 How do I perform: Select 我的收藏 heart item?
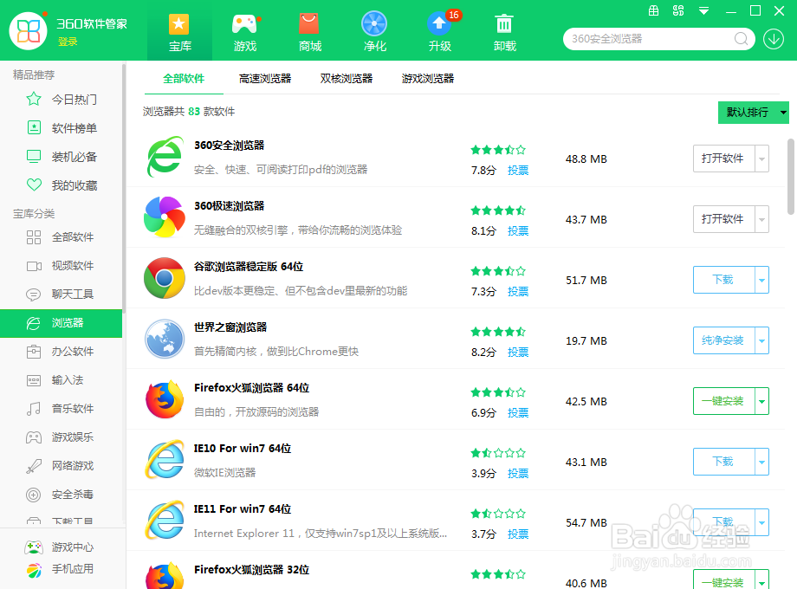(x=61, y=185)
